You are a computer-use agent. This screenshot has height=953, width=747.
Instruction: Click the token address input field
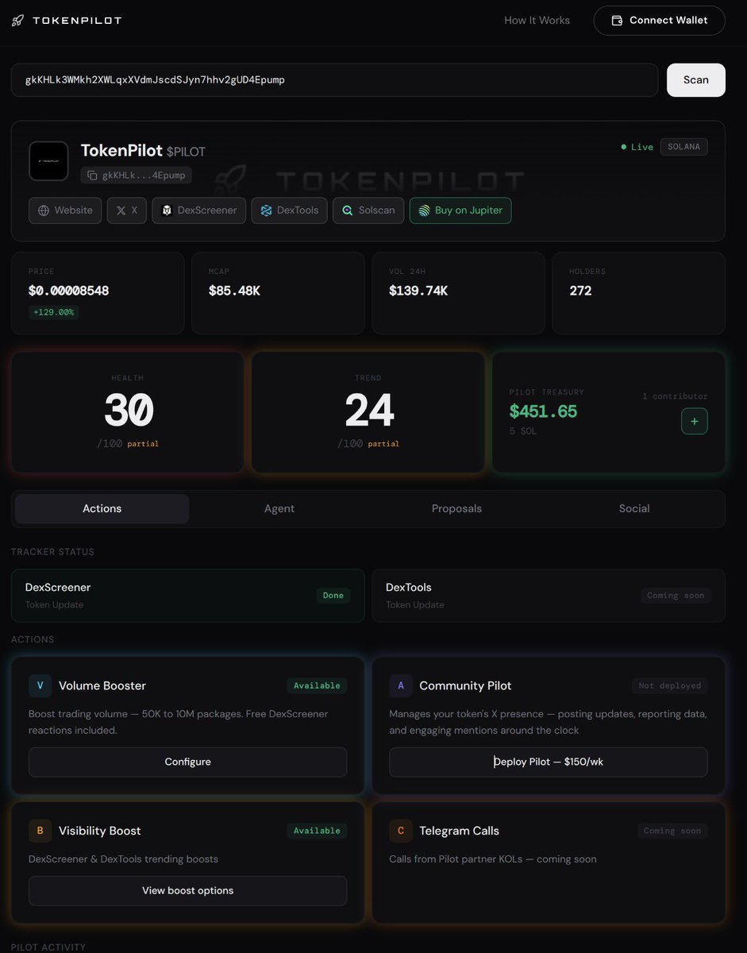335,80
